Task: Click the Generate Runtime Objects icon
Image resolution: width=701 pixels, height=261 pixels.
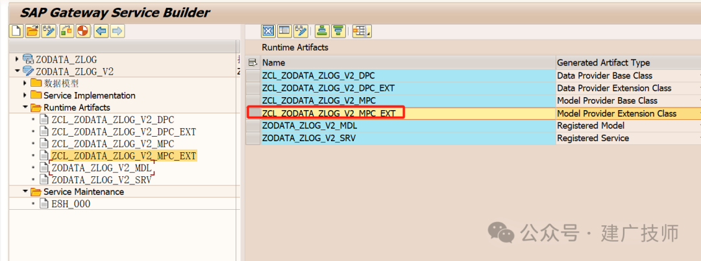Action: click(67, 31)
